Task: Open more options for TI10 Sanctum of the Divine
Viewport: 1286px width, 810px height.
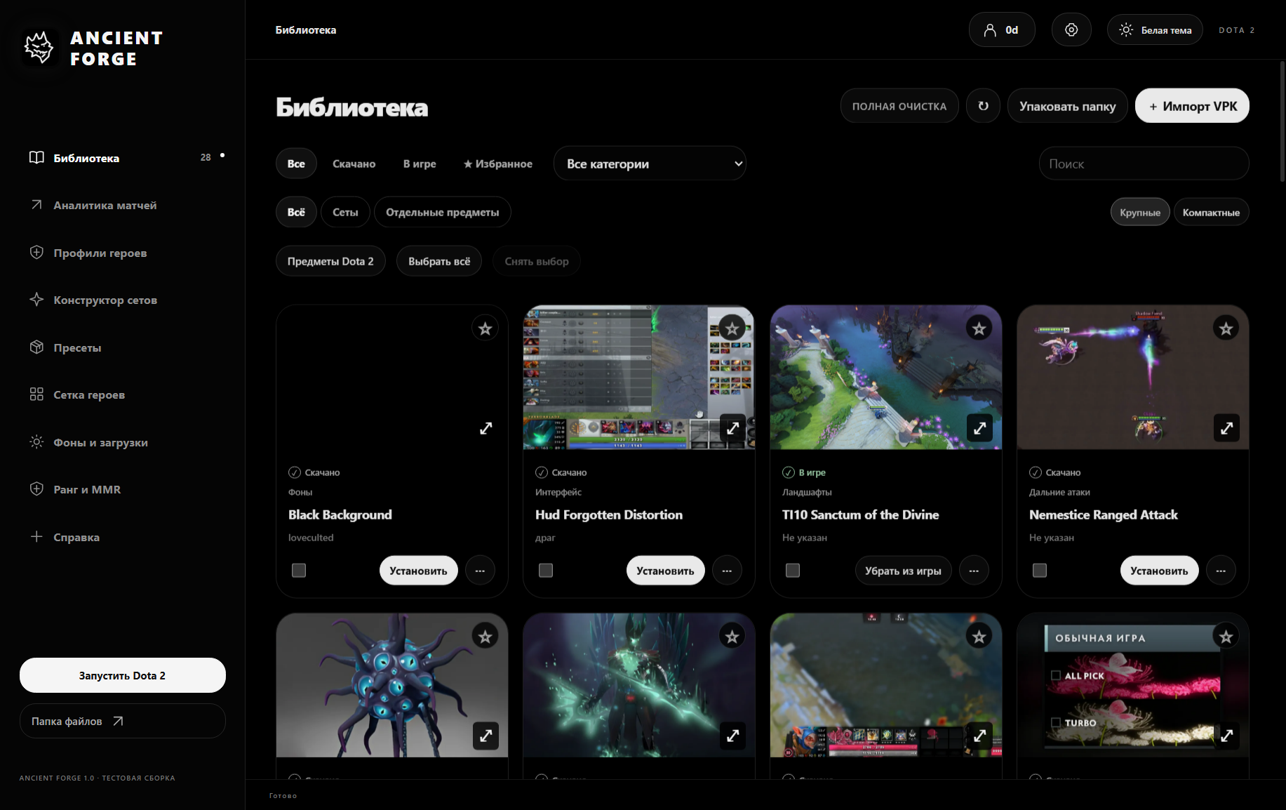Action: pos(974,571)
